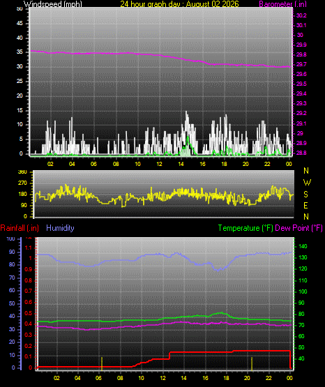The image size is (325, 387).
Task: Click the 35 mph label on windspeed axis
Action: [x=20, y=52]
